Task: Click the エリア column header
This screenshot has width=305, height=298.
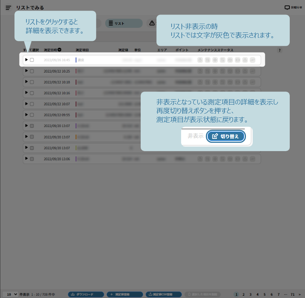Action: point(162,50)
